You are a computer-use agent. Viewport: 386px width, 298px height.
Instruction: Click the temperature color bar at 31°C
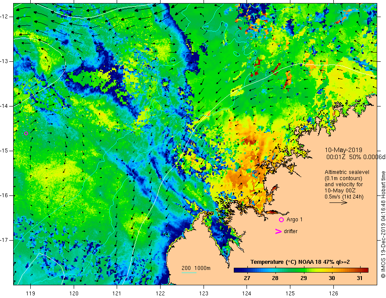coord(360,270)
